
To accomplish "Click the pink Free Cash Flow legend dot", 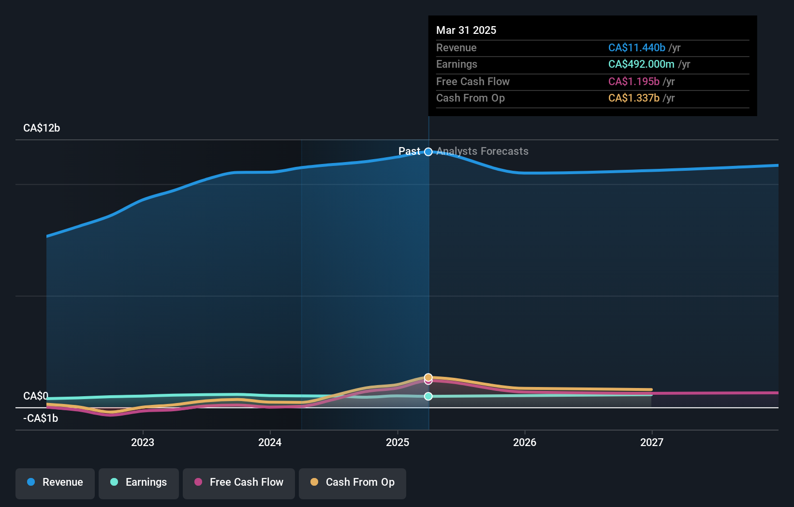I will click(198, 482).
